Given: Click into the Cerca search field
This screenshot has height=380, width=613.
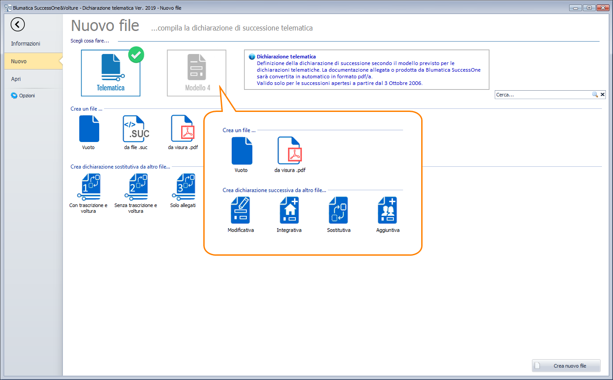Looking at the screenshot, I should pyautogui.click(x=543, y=95).
